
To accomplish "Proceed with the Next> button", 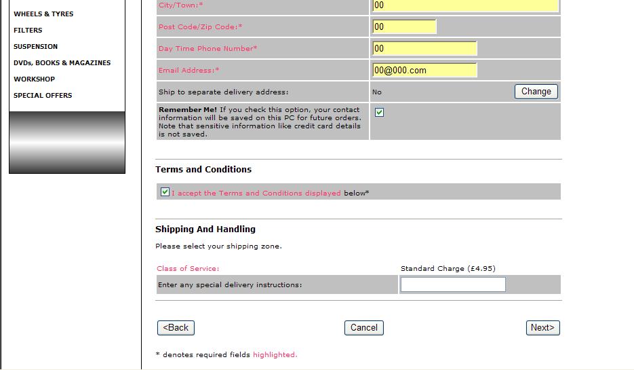I will pyautogui.click(x=542, y=328).
